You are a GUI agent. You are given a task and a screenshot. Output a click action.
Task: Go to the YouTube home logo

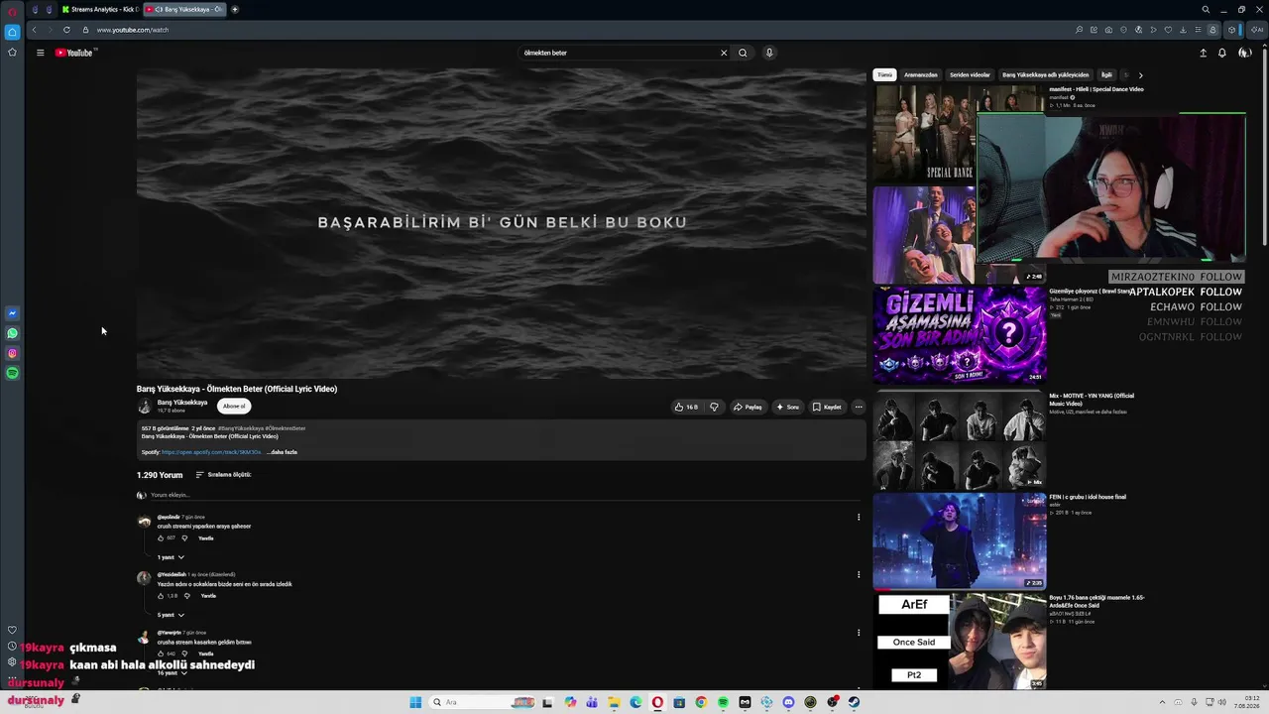(x=74, y=53)
